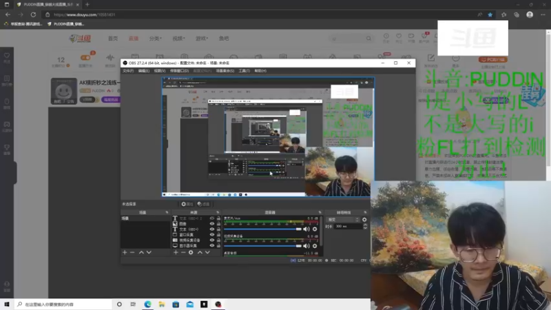Move the scene down in the scene list
This screenshot has width=551, height=310.
[x=149, y=252]
